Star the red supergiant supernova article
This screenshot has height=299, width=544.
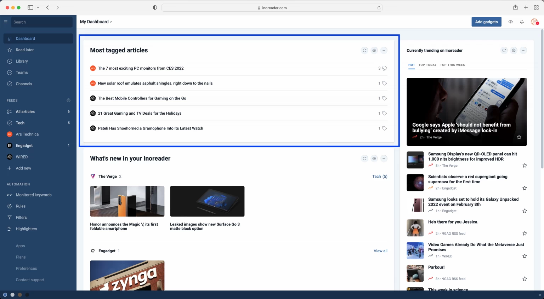pos(525,188)
